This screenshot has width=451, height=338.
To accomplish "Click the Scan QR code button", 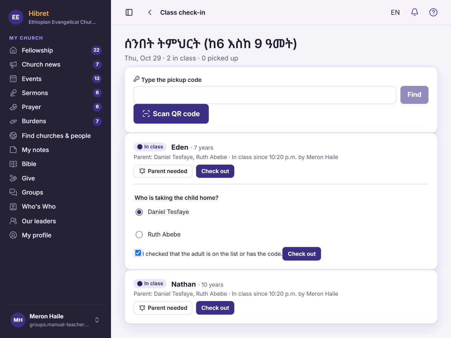I will pos(171,114).
